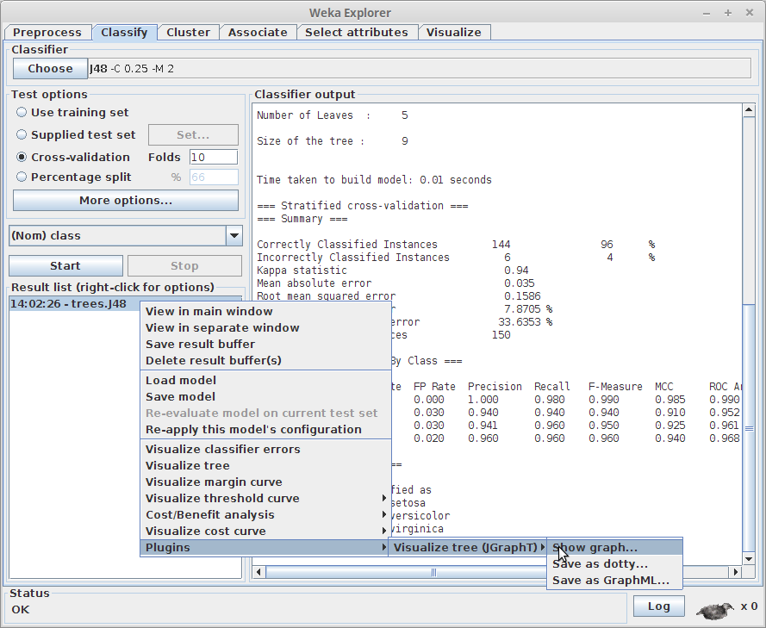This screenshot has width=766, height=628.
Task: Choose Show graph... from plugin menu
Action: coord(614,547)
